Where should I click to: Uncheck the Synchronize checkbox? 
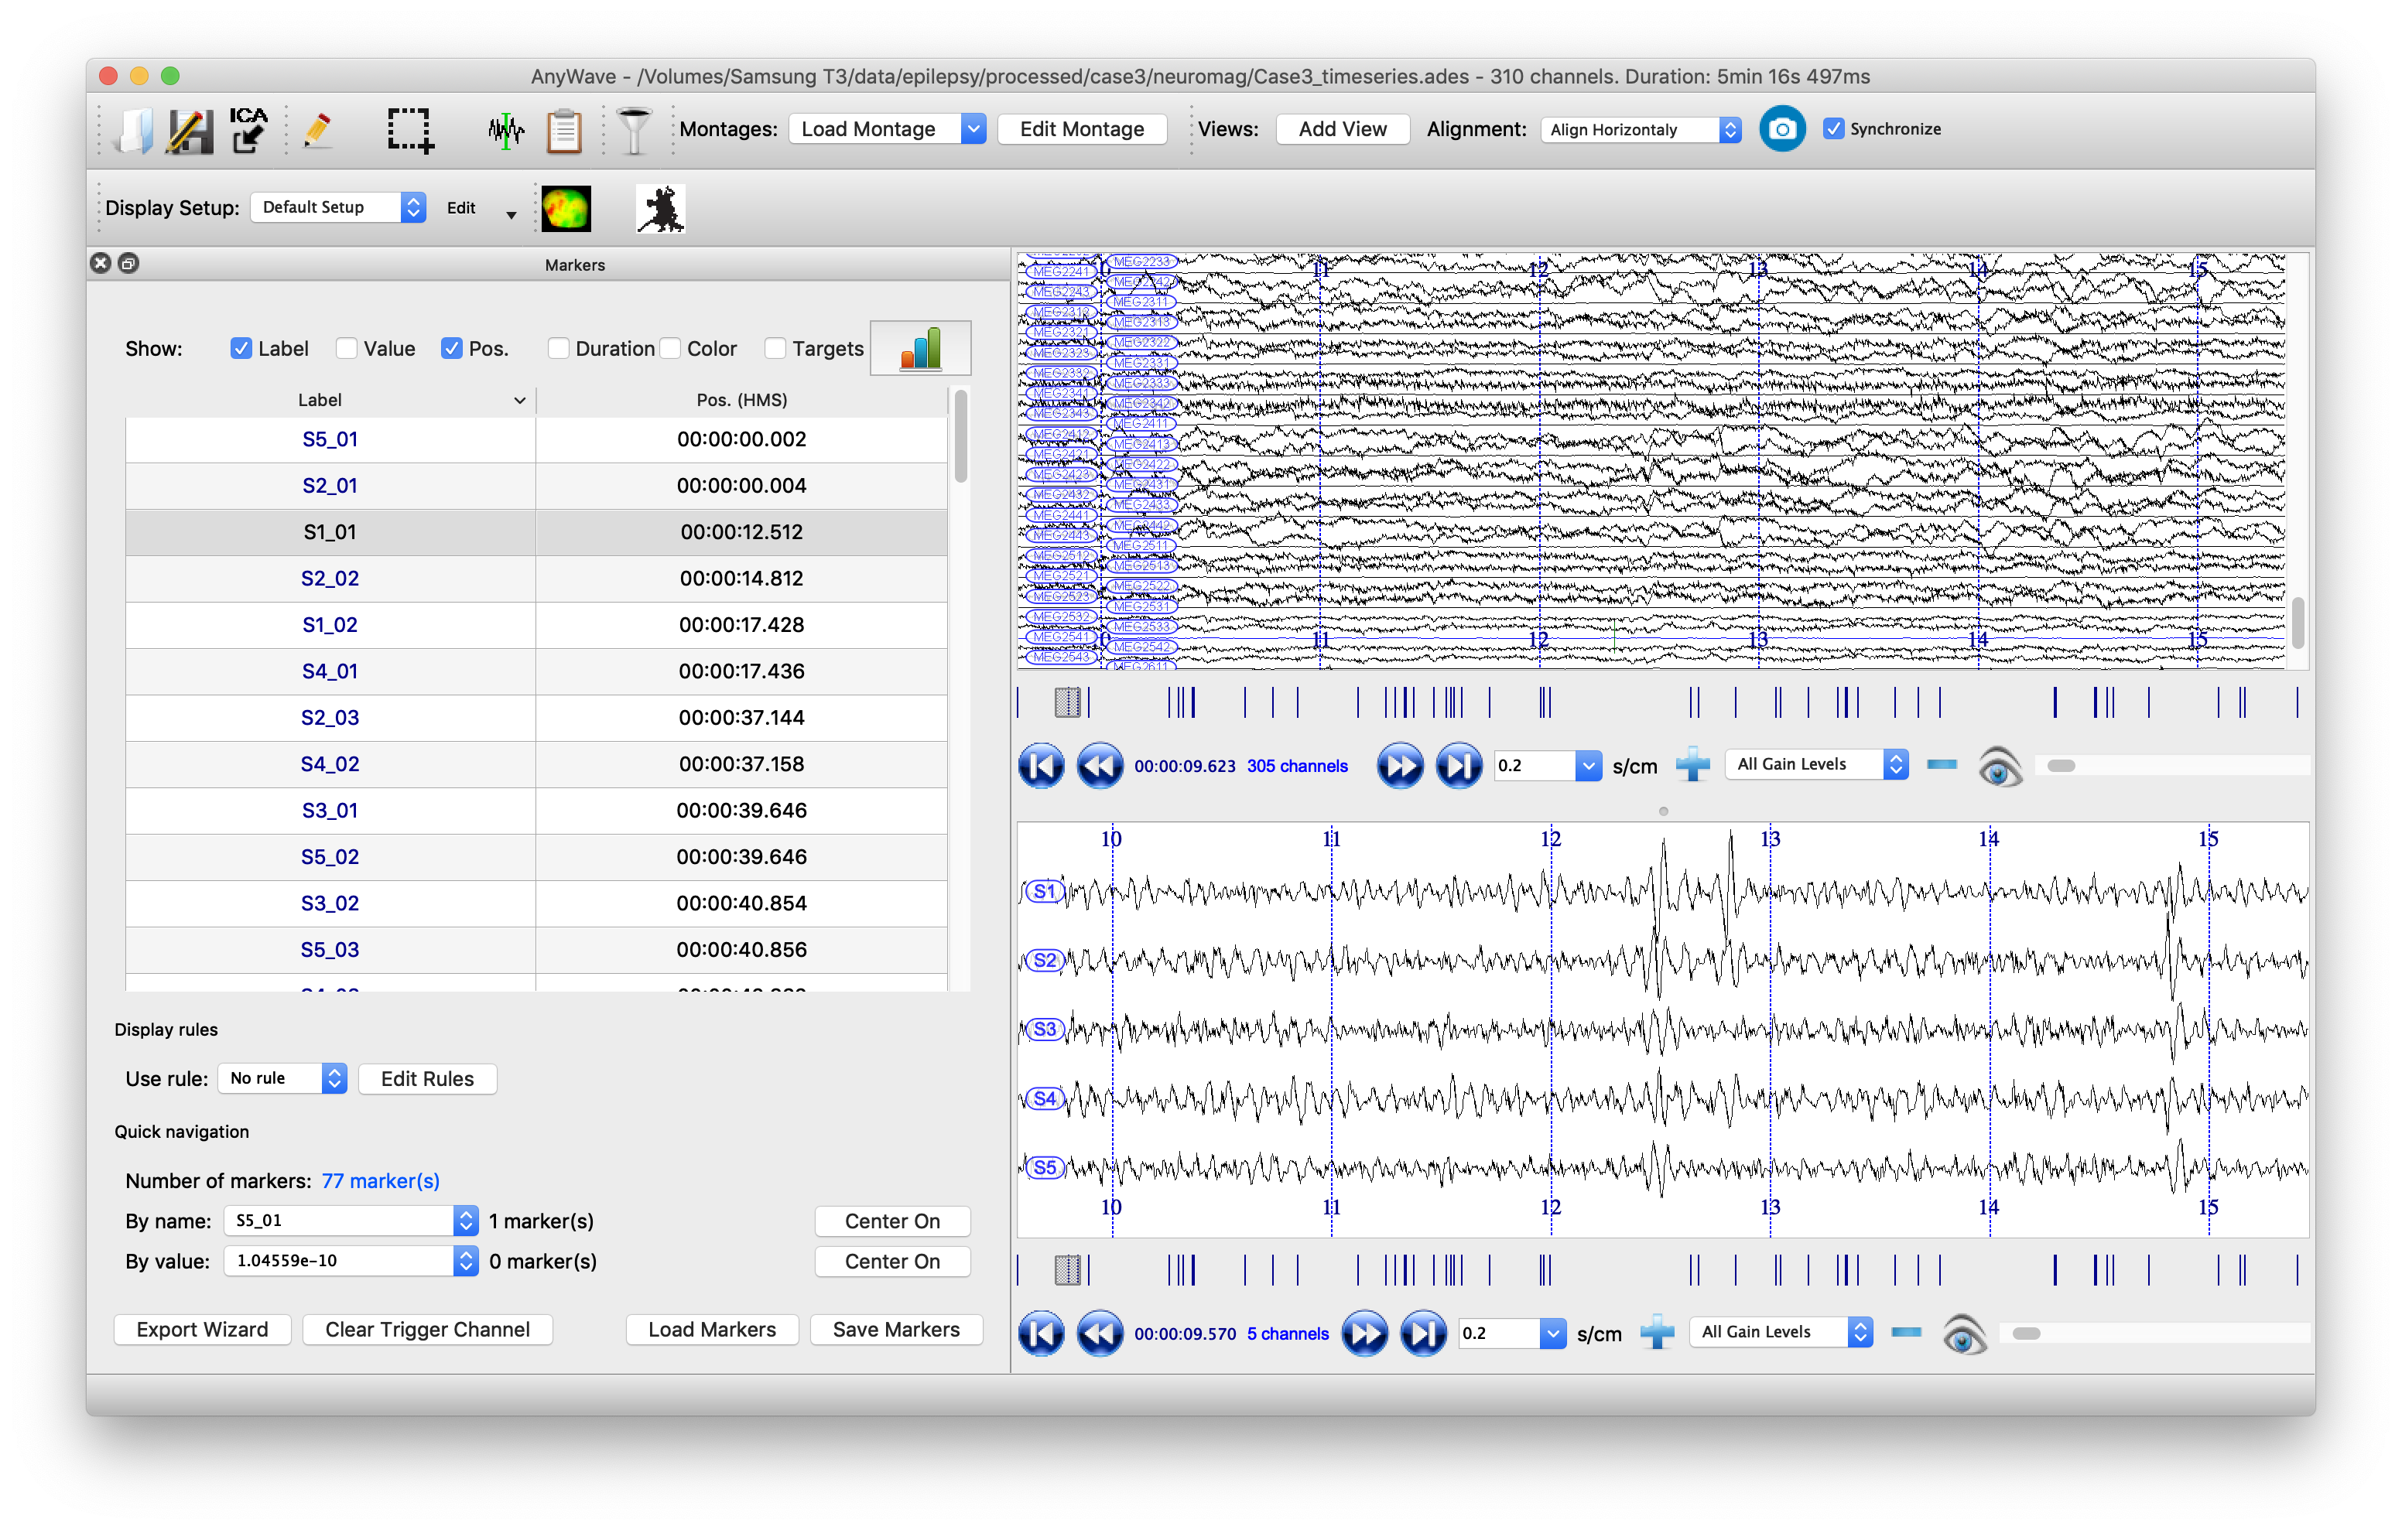(x=1832, y=128)
